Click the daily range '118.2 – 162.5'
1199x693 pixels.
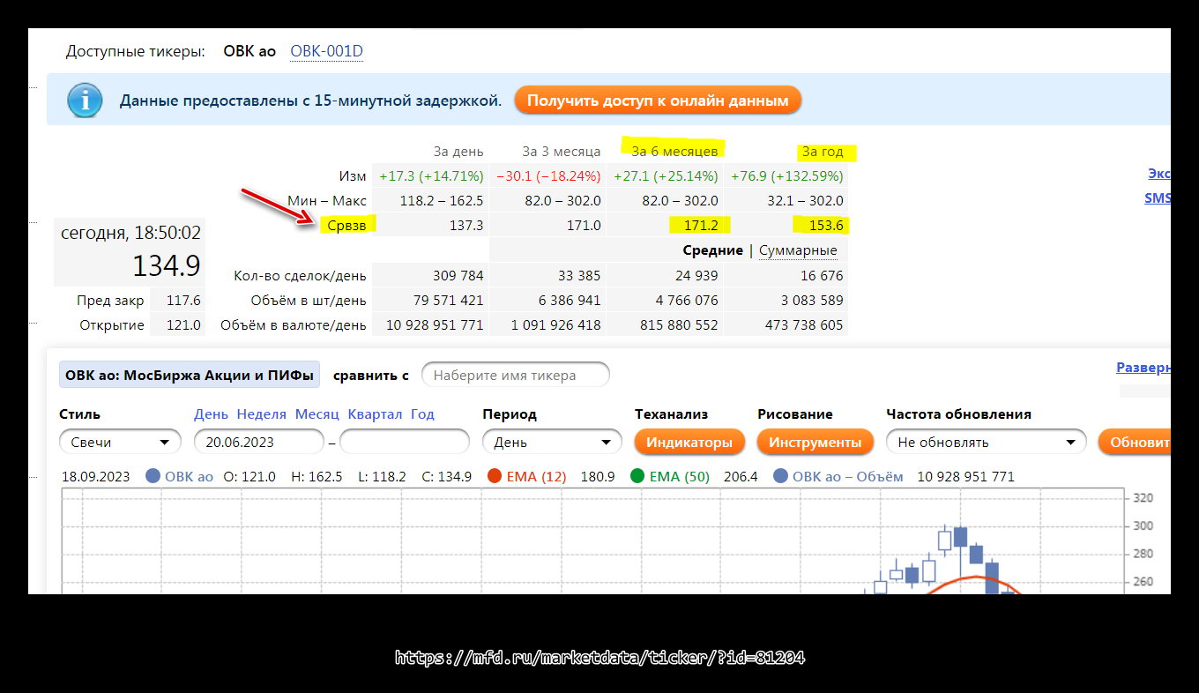(x=442, y=201)
